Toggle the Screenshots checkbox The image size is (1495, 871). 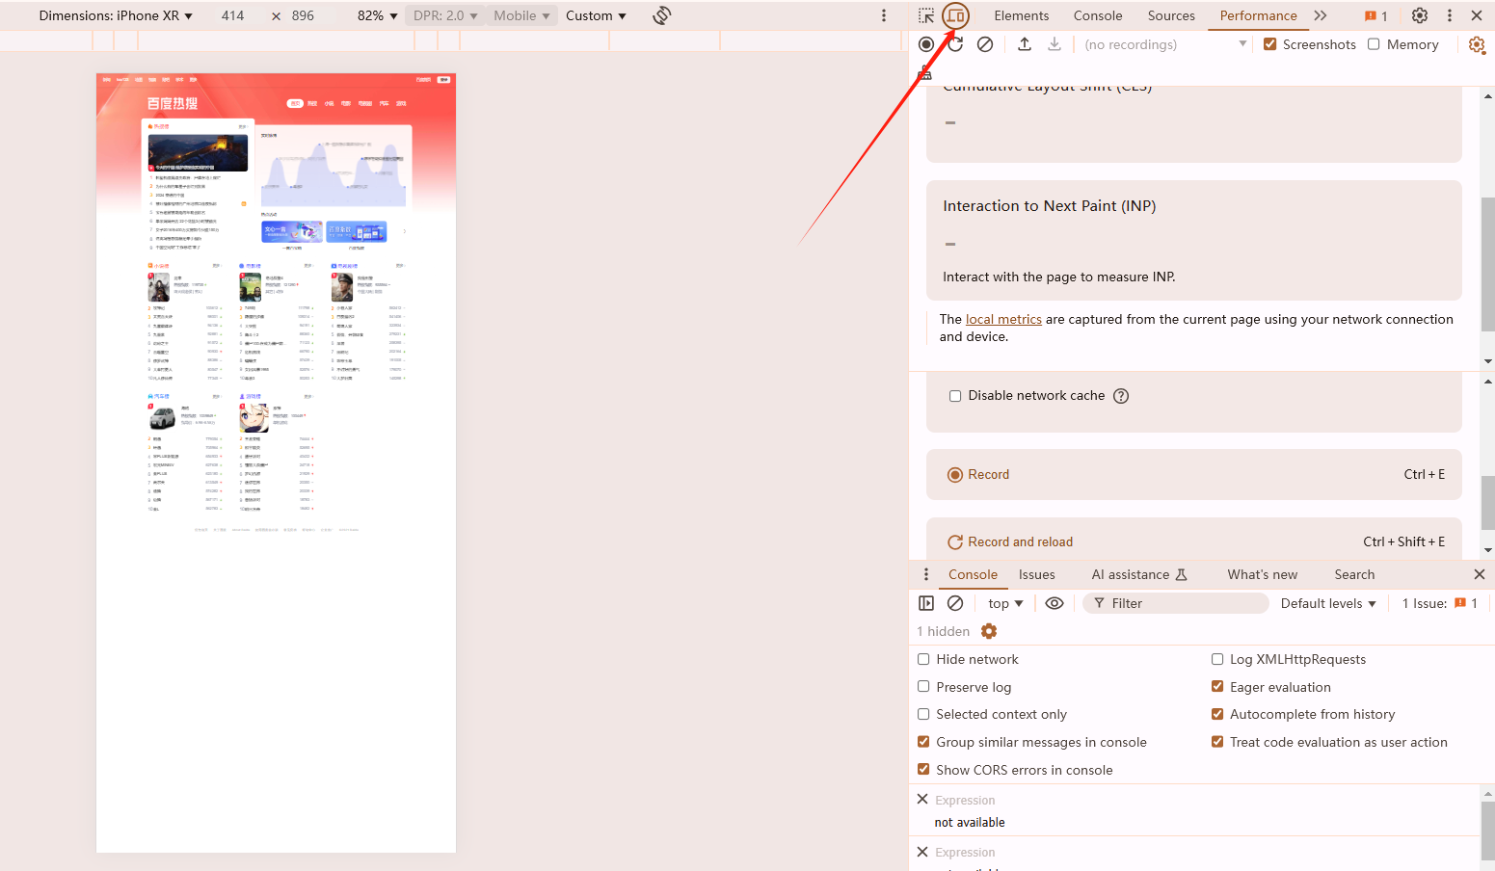(x=1270, y=44)
